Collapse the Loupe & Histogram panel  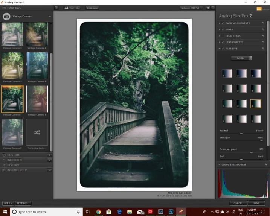tap(219, 164)
